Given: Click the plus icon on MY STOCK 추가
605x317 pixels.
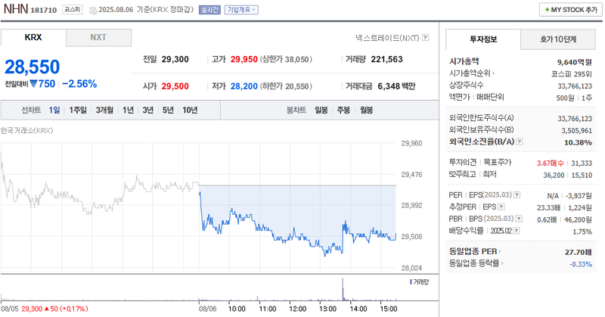Looking at the screenshot, I should [547, 10].
